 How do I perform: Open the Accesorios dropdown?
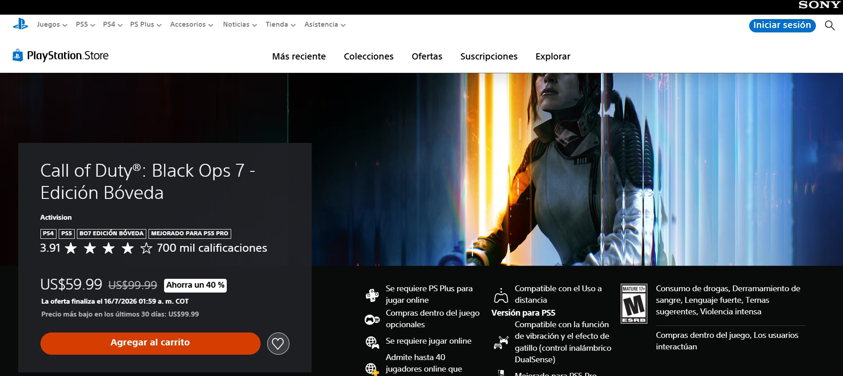(x=192, y=24)
